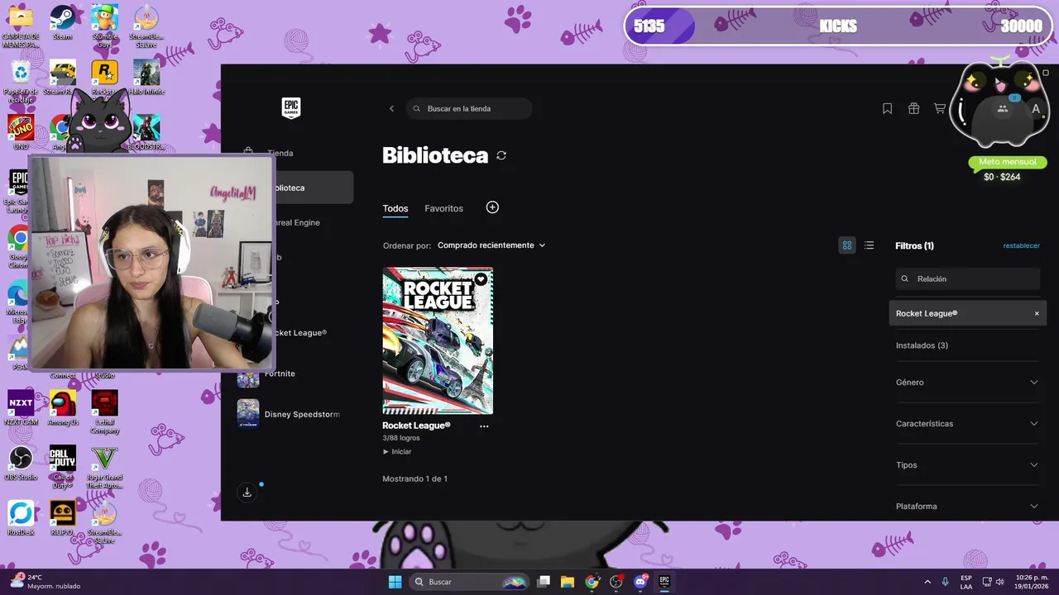Click the microphone icon in the system tray

tap(946, 582)
